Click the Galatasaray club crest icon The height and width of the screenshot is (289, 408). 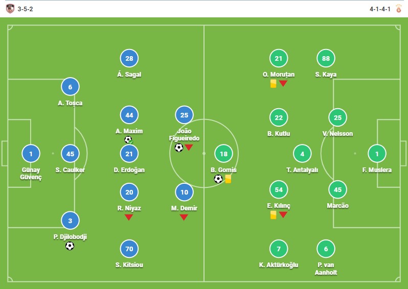(398, 9)
